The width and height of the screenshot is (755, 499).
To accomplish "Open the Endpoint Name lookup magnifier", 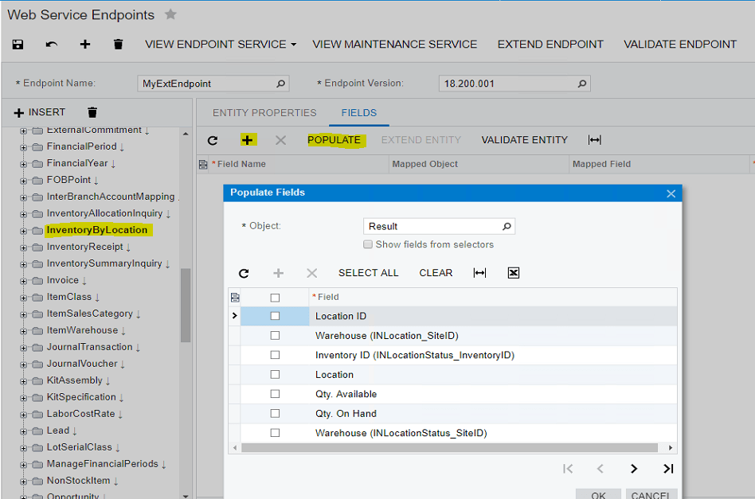I will pyautogui.click(x=280, y=84).
